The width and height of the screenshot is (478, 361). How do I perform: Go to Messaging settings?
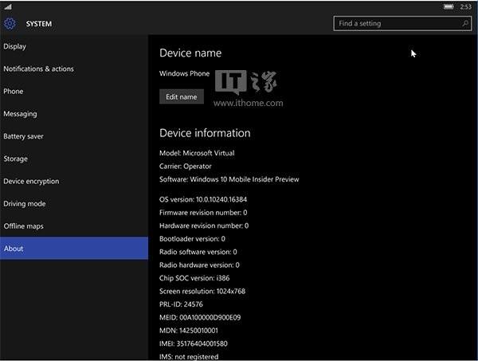click(x=74, y=114)
